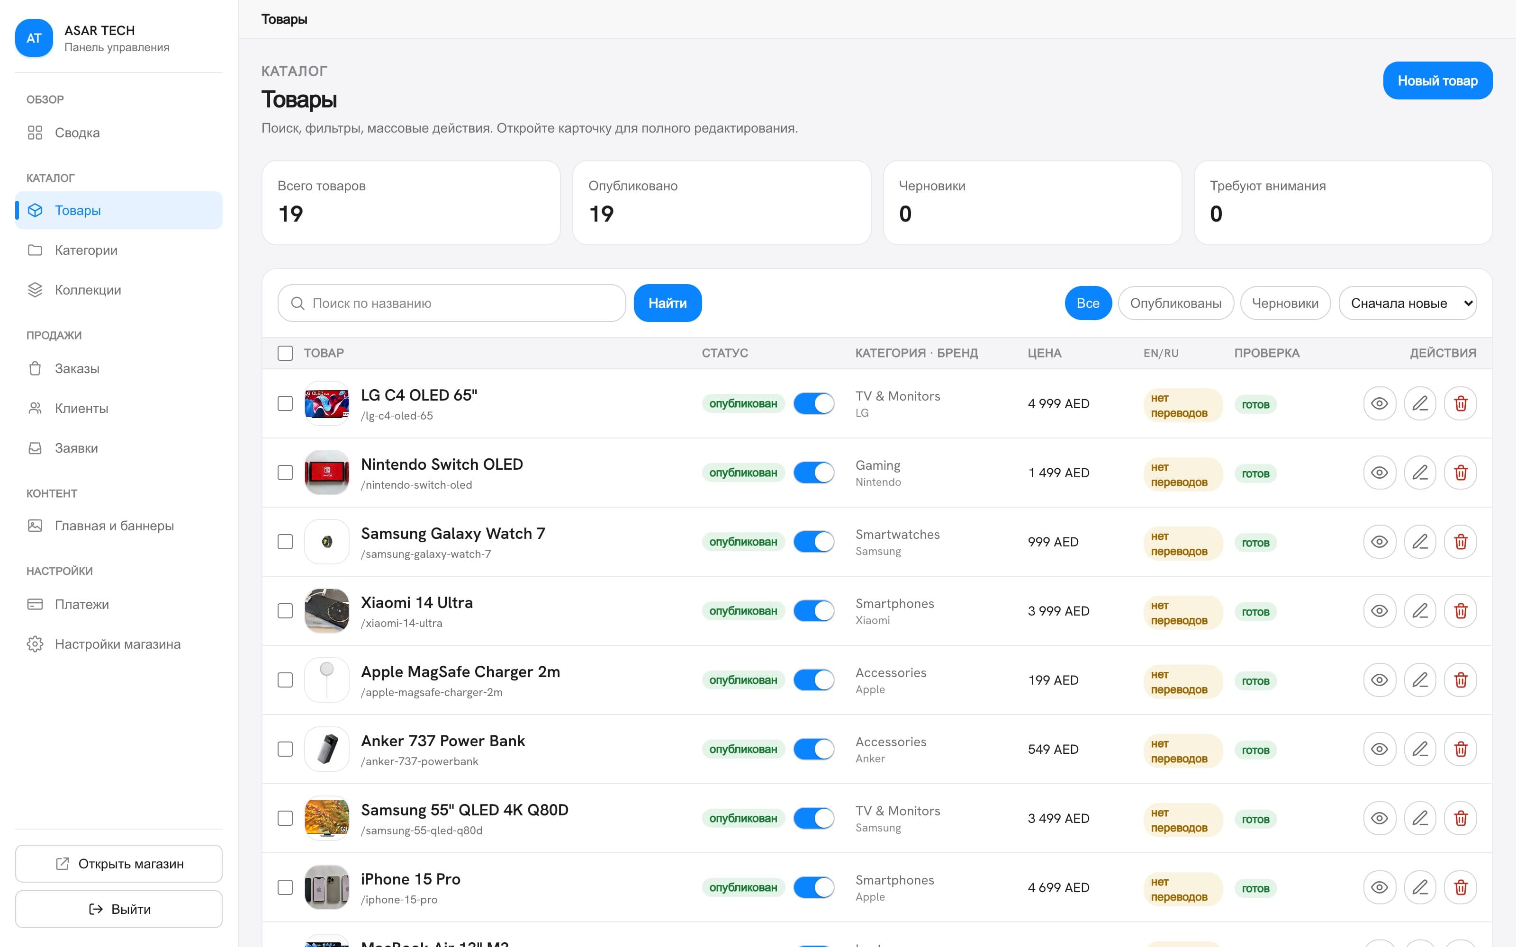Open «Коллекции» in the sidebar
Image resolution: width=1516 pixels, height=947 pixels.
tap(119, 290)
